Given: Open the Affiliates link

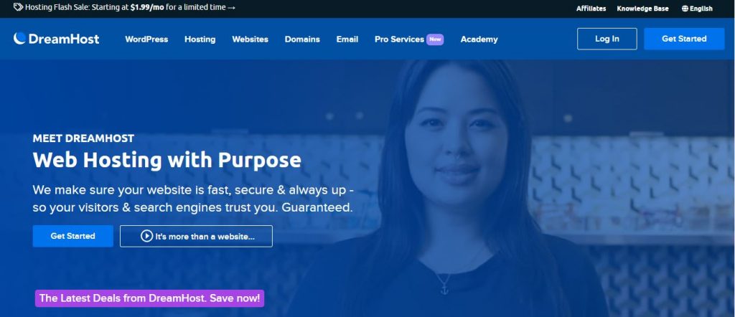Looking at the screenshot, I should 591,9.
